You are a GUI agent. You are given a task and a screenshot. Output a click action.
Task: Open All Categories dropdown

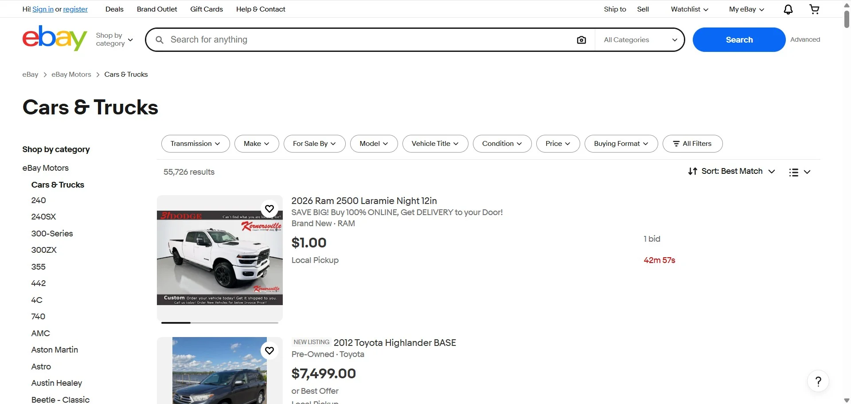[640, 40]
